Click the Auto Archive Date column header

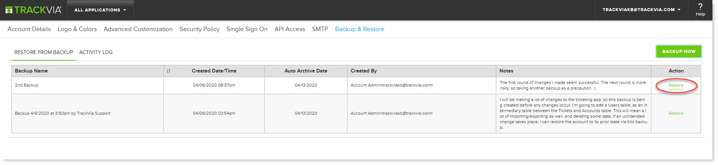pyautogui.click(x=306, y=71)
